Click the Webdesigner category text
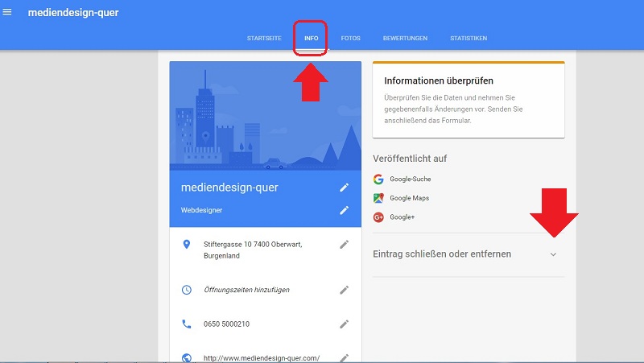 tap(202, 210)
